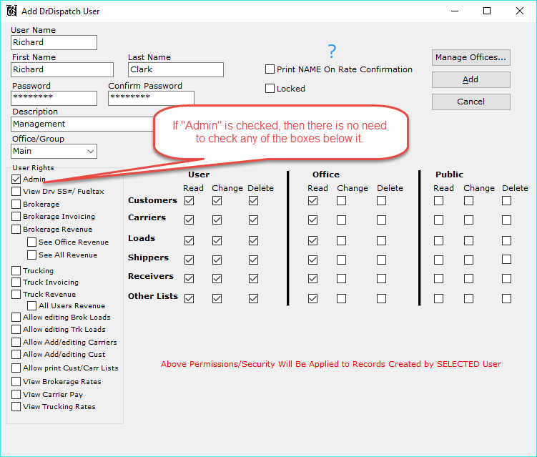
Task: Check Customers Office Delete permission
Action: pos(382,200)
